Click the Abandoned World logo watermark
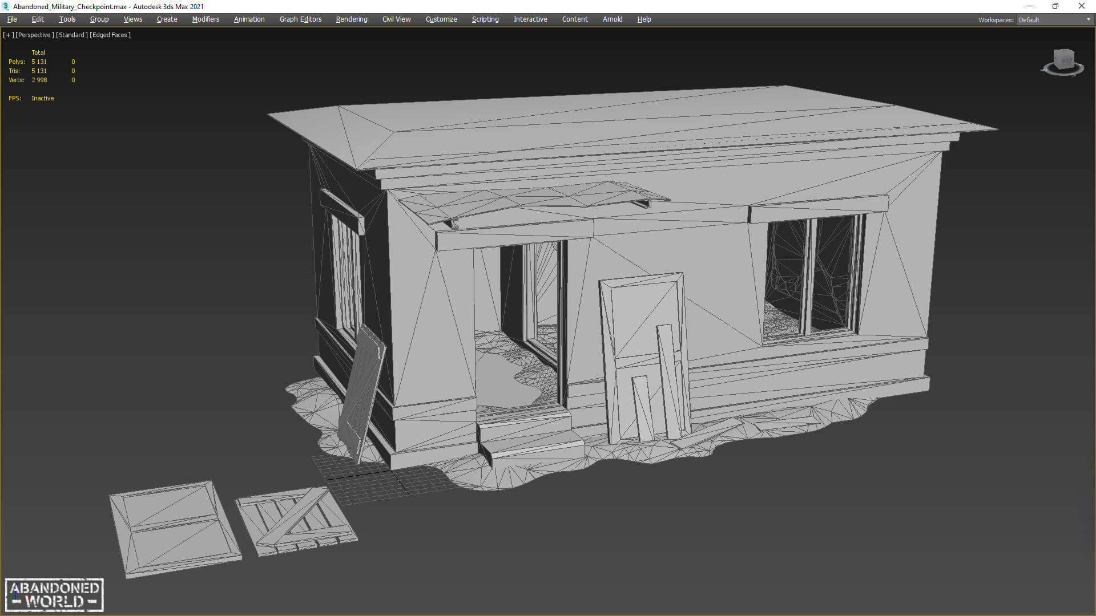This screenshot has height=616, width=1096. [x=54, y=595]
